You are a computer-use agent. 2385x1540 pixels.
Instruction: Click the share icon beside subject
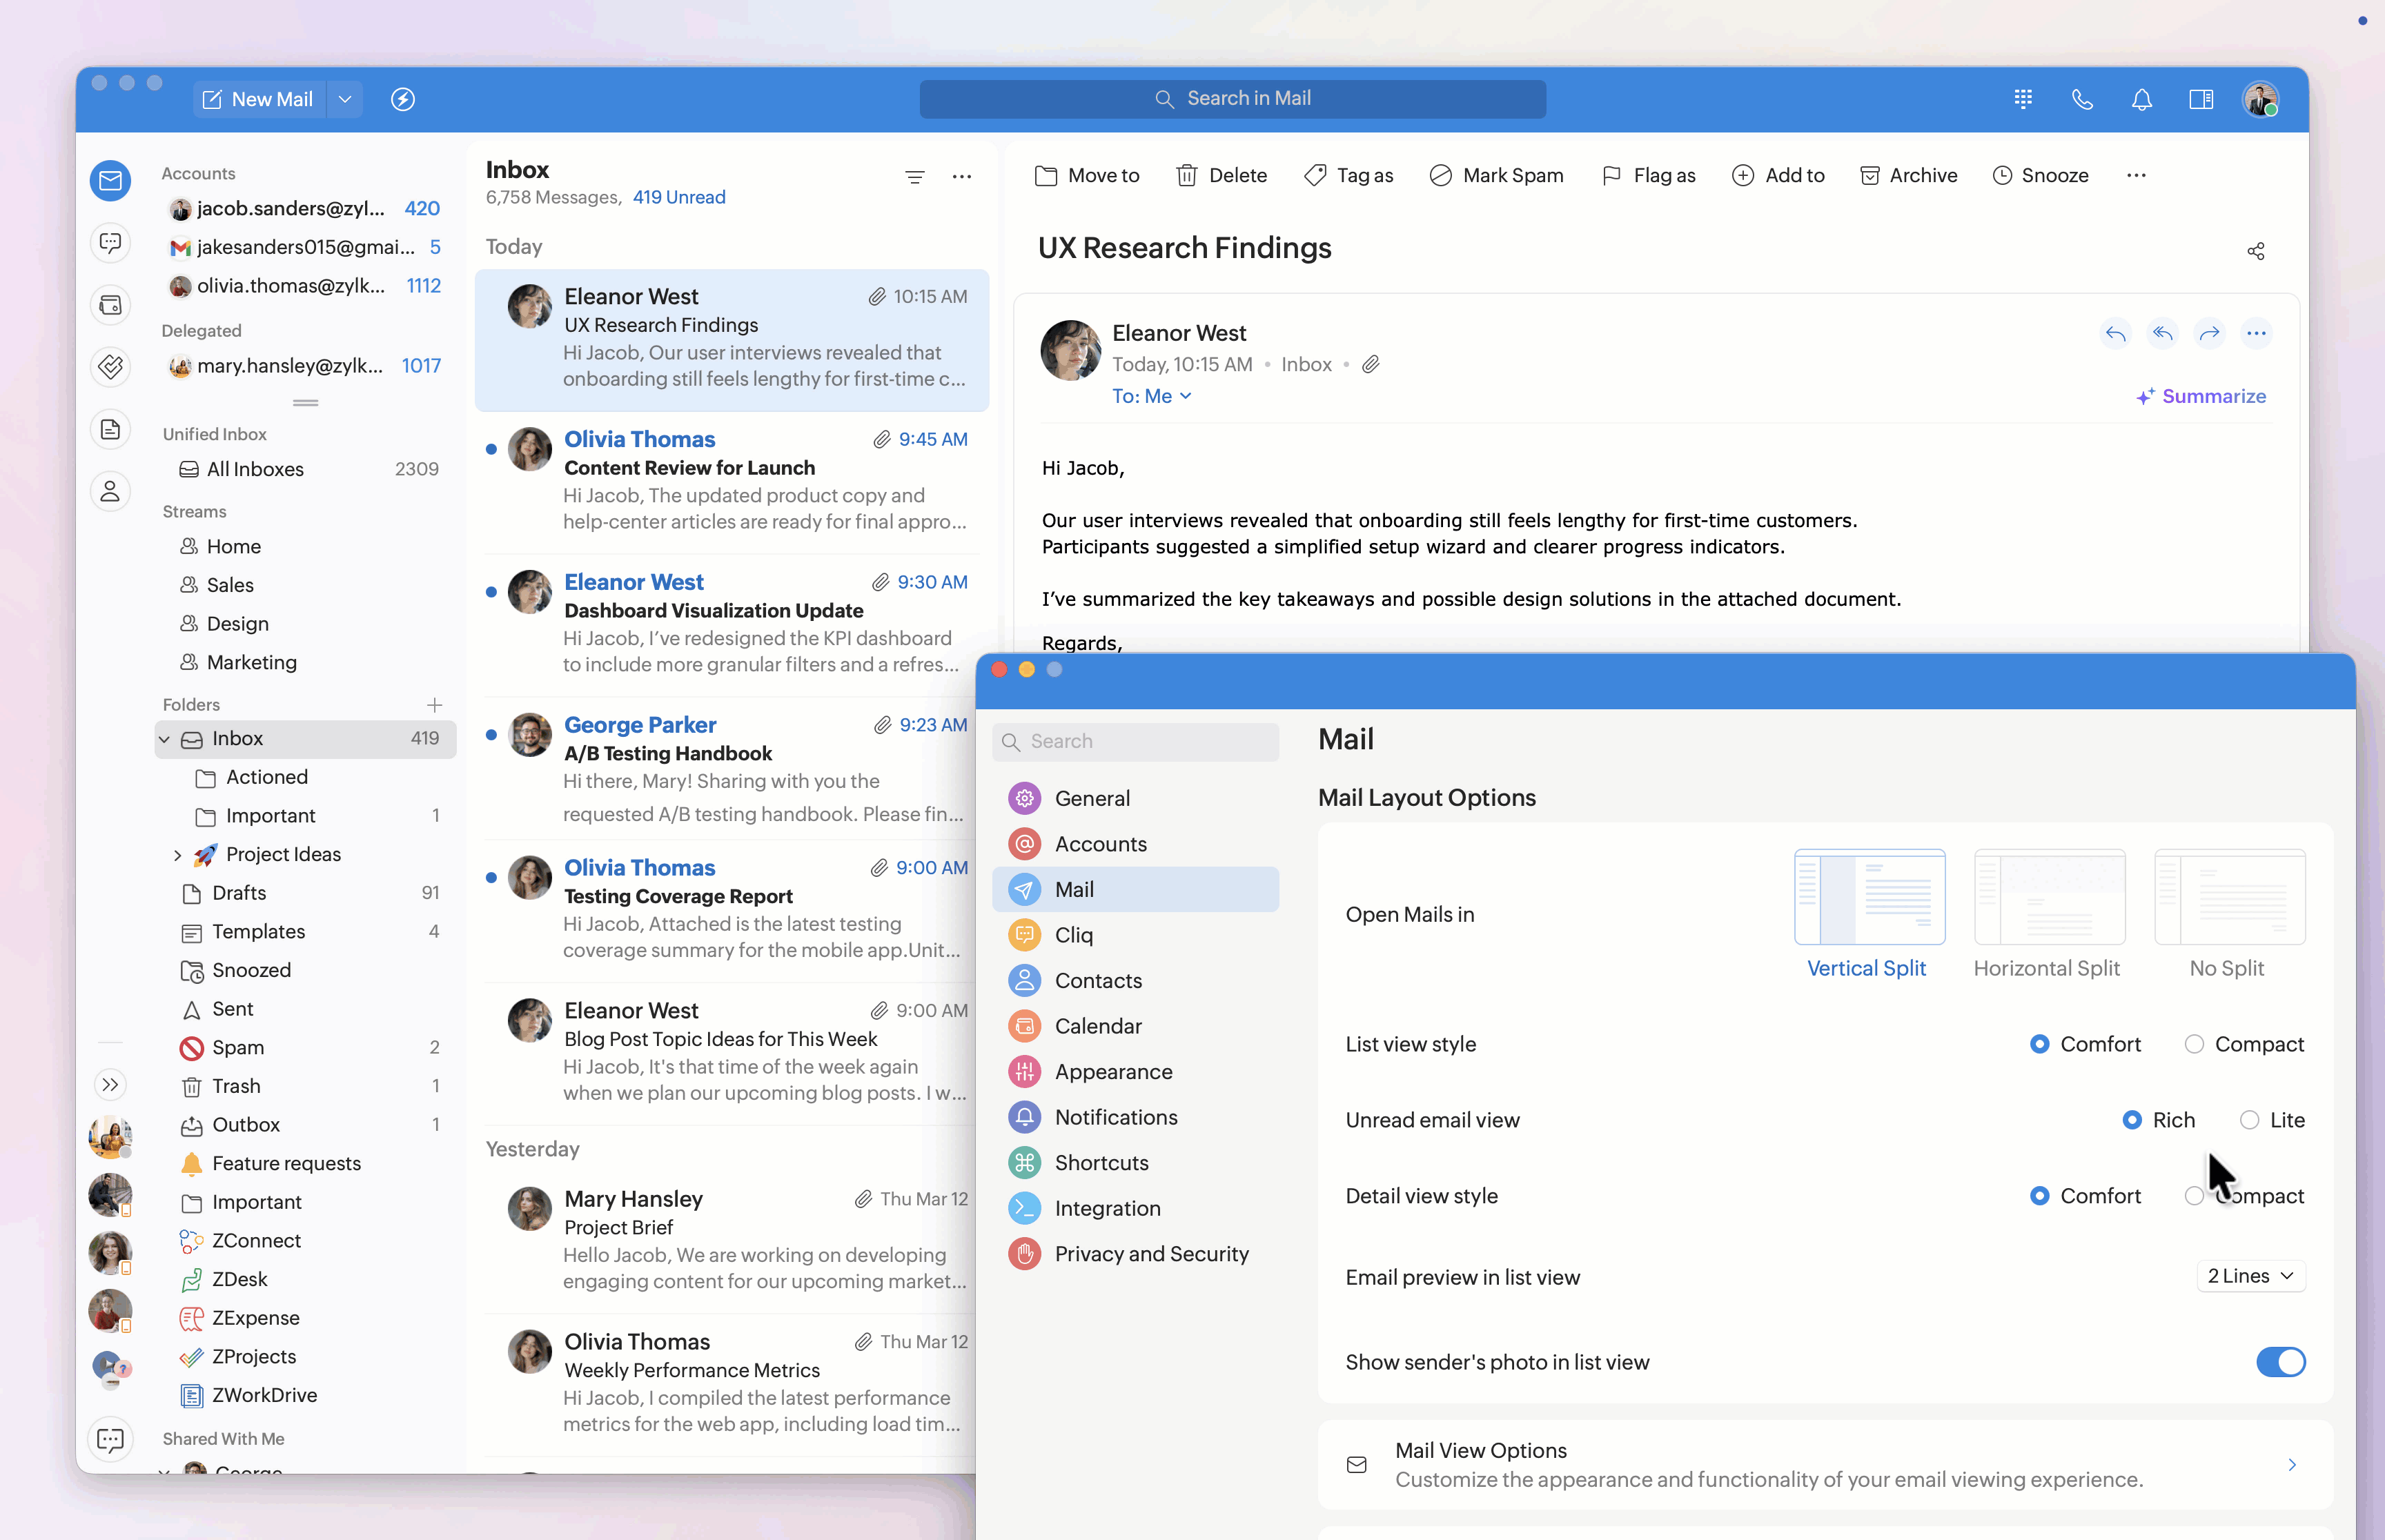pyautogui.click(x=2255, y=251)
